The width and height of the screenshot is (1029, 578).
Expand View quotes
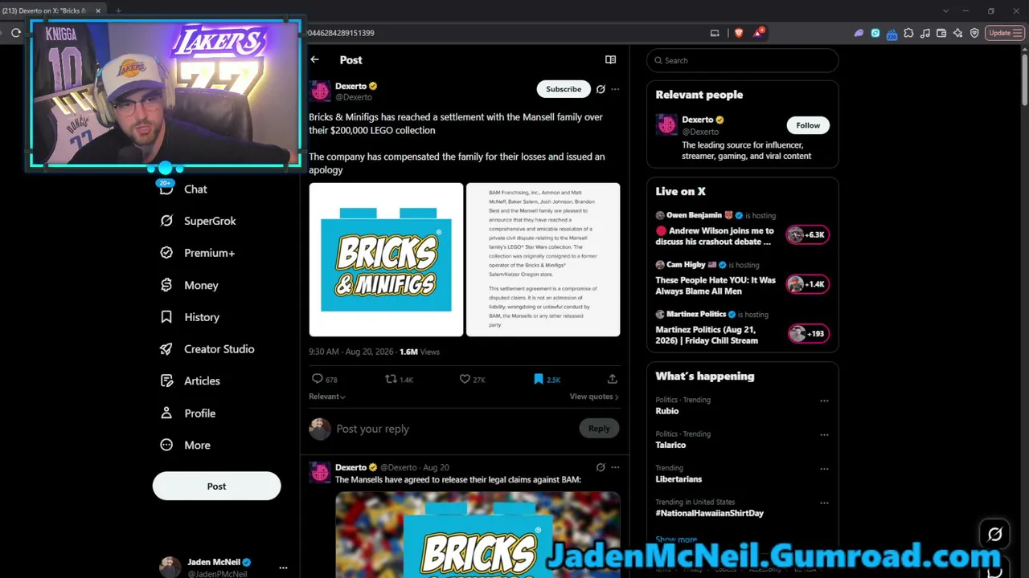point(594,397)
